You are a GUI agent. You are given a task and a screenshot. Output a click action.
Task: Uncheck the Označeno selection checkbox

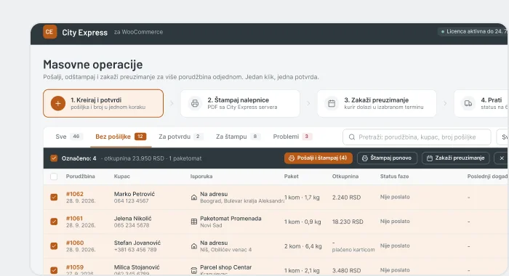pyautogui.click(x=54, y=158)
